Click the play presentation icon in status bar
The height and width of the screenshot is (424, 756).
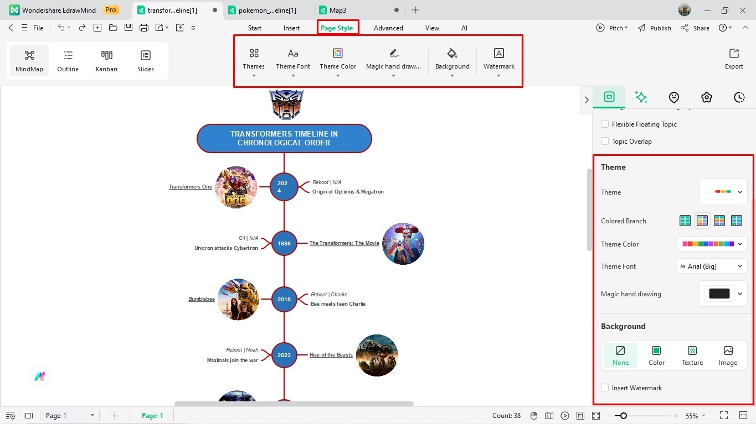pyautogui.click(x=565, y=416)
